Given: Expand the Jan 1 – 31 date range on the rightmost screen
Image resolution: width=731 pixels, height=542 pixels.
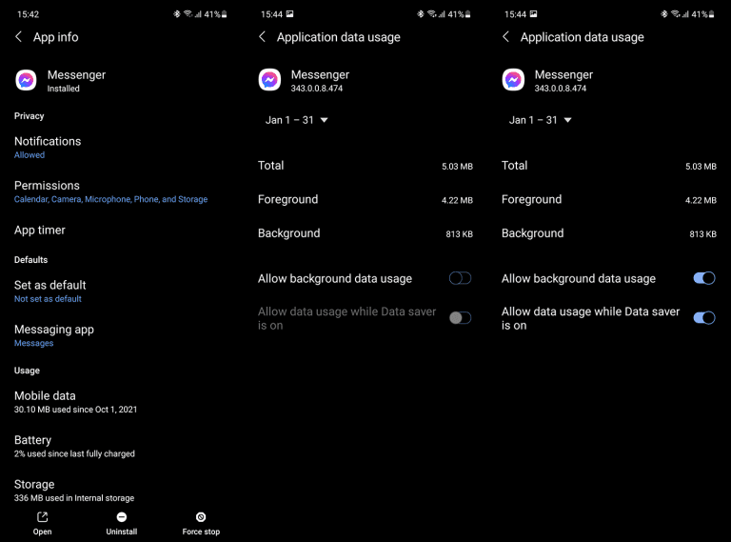Looking at the screenshot, I should coord(540,120).
